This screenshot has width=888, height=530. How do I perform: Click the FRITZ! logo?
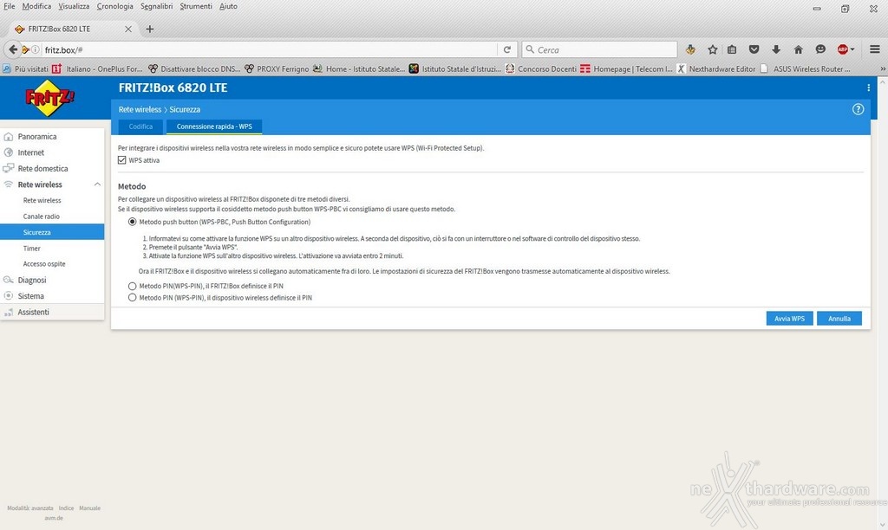pos(49,97)
